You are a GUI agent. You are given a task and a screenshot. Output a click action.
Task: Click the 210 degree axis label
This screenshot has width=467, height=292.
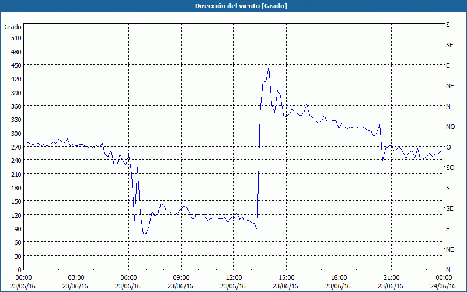coord(16,174)
